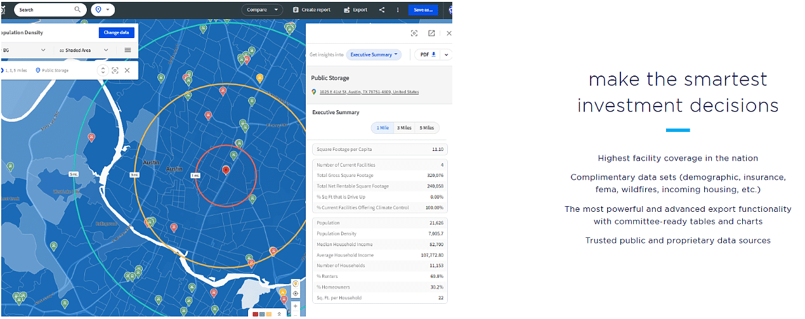
Task: Click the Number of Current Facilities row
Action: (380, 165)
